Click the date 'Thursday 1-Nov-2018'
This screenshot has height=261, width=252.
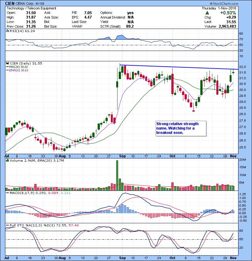[x=219, y=8]
